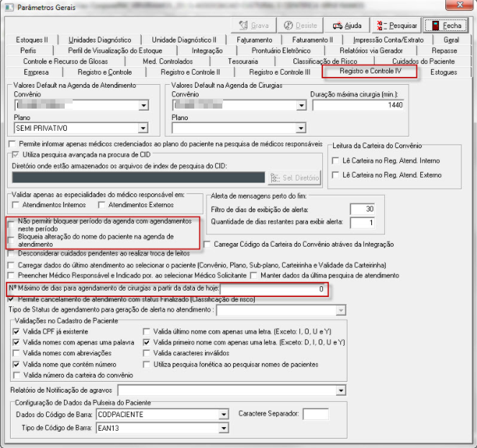Open the Ajuda help button
Viewport: 477px width, 448px height.
click(347, 26)
